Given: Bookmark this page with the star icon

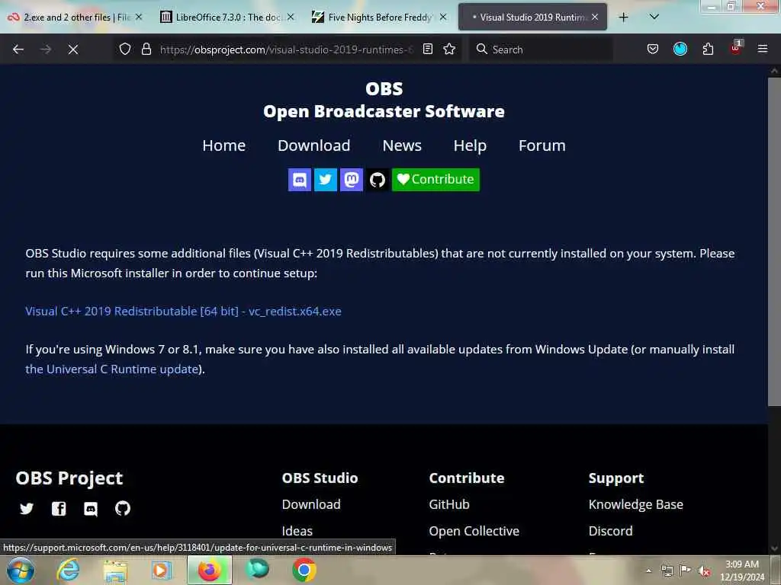Looking at the screenshot, I should (449, 49).
